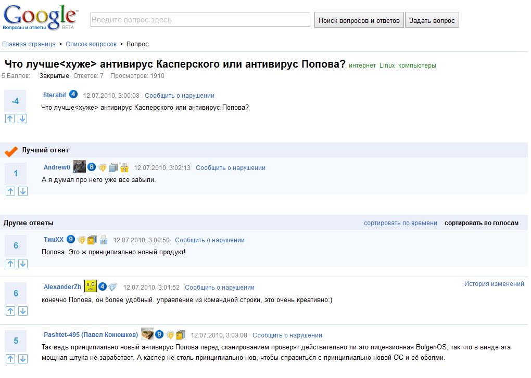Click ТимХХ's level 9 badge
This screenshot has height=378, width=531.
70,239
